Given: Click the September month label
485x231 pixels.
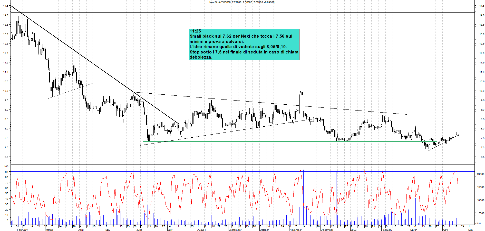Looking at the screenshot, I should point(235,230).
